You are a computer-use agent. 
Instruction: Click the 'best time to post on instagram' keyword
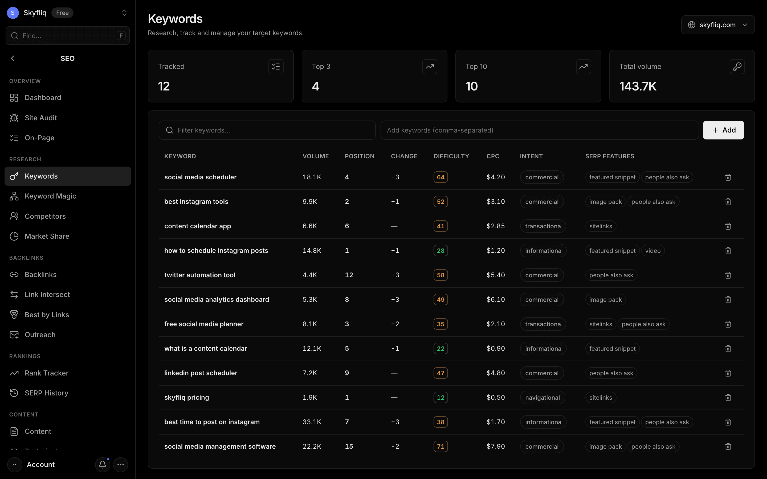click(x=212, y=422)
